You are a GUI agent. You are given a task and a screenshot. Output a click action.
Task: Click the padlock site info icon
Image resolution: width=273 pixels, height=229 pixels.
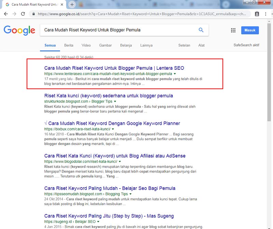coord(33,14)
